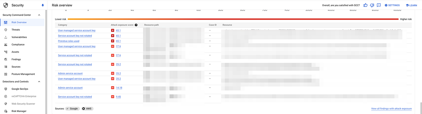Image resolution: width=422 pixels, height=114 pixels.
Task: Click the send feedback comment icon
Action: pos(379,5)
